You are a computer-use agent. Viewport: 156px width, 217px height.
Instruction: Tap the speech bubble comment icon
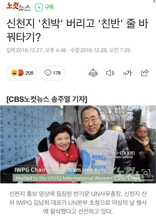[x=48, y=73]
